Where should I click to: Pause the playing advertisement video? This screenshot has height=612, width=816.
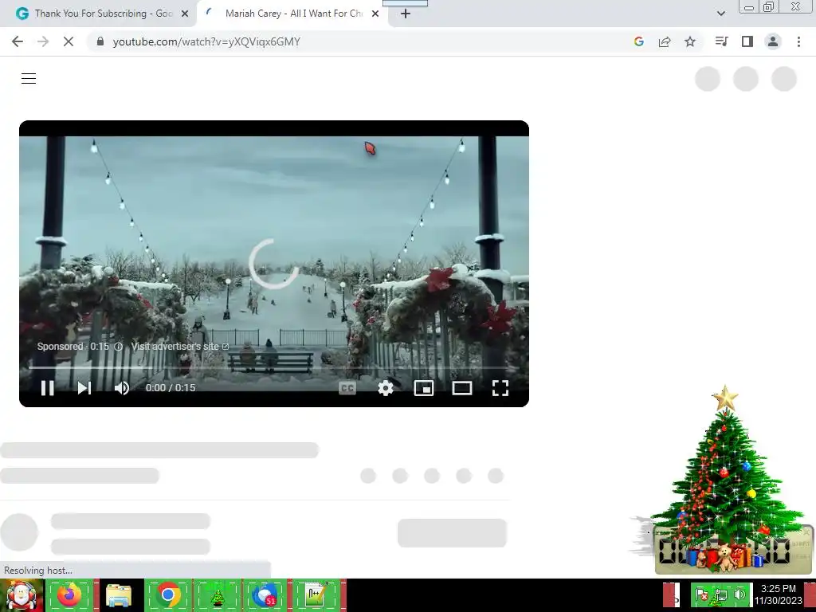(47, 388)
